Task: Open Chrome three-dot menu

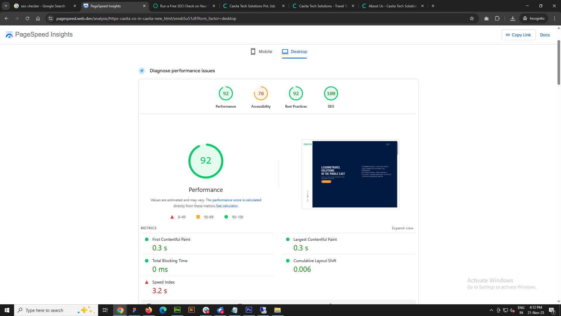Action: pyautogui.click(x=555, y=18)
